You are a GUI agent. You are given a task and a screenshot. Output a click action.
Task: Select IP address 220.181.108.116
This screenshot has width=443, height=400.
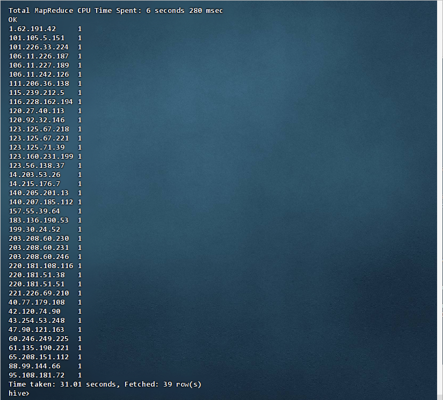(41, 266)
